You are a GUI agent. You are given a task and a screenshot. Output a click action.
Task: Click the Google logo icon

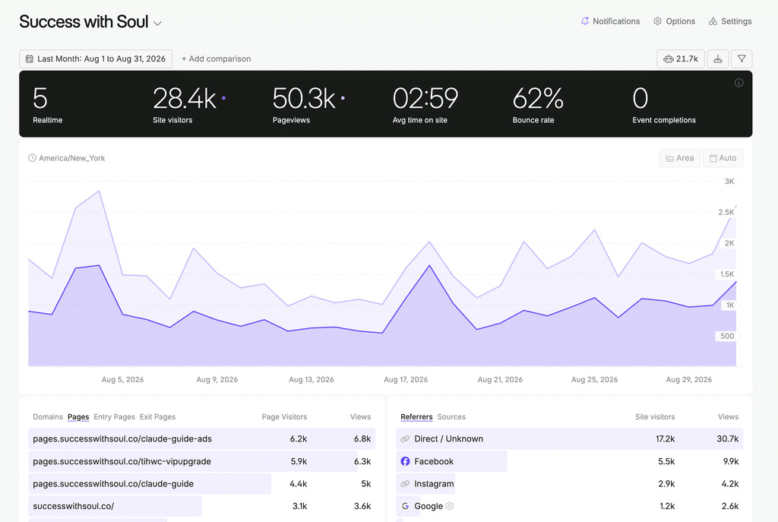pos(406,505)
